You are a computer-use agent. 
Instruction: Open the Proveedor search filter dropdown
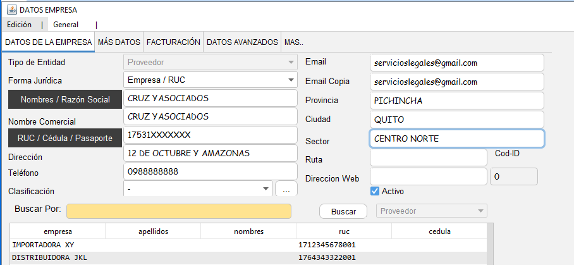(432, 211)
